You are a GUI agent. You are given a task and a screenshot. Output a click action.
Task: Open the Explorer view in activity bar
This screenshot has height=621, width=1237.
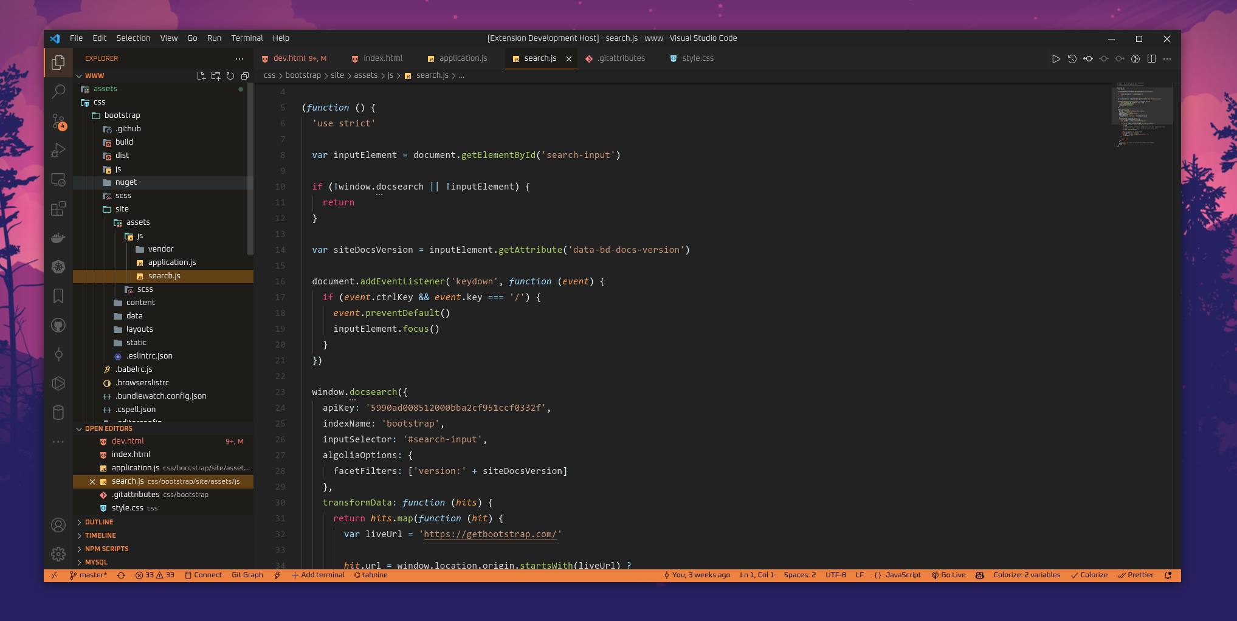[x=58, y=62]
